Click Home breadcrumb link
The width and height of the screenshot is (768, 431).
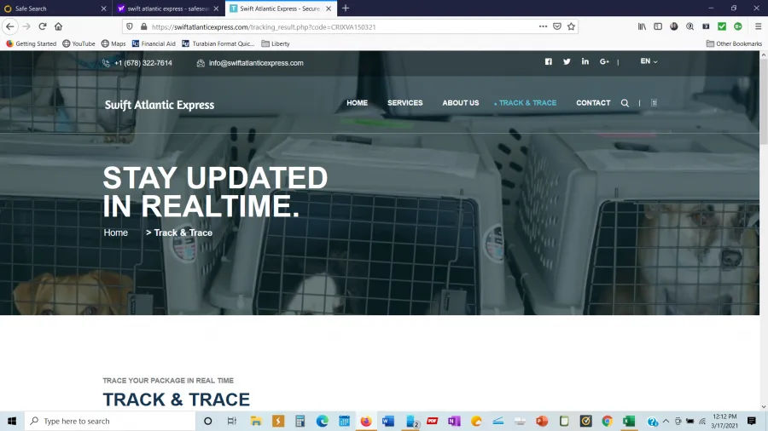tap(115, 233)
